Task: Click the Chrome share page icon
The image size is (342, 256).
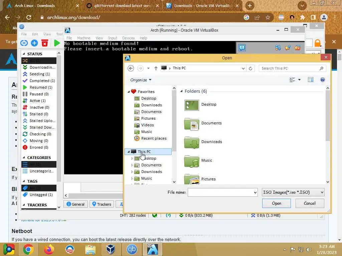Action: coord(257,17)
